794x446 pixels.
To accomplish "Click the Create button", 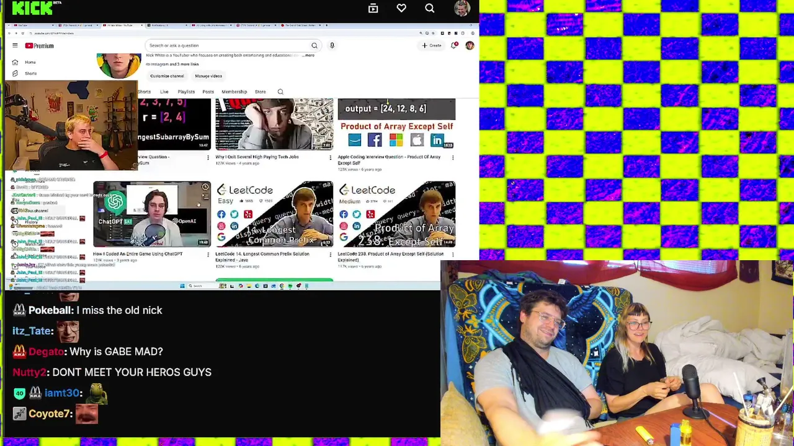I will click(432, 45).
